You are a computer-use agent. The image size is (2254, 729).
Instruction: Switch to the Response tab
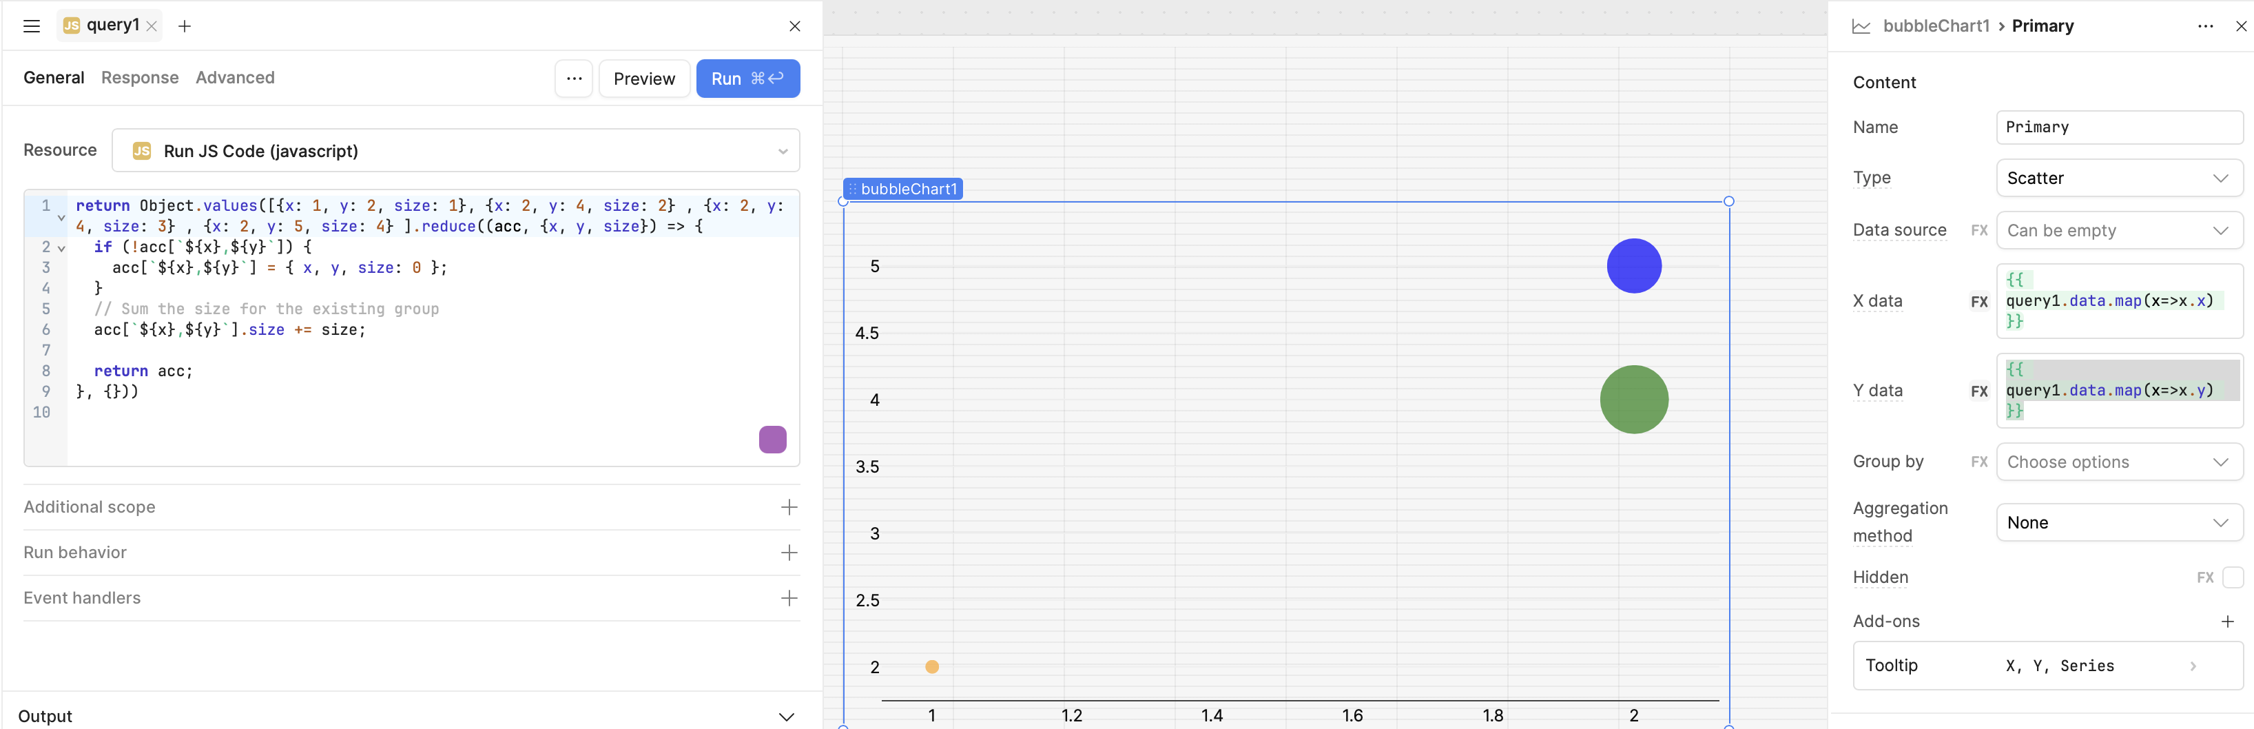click(140, 78)
